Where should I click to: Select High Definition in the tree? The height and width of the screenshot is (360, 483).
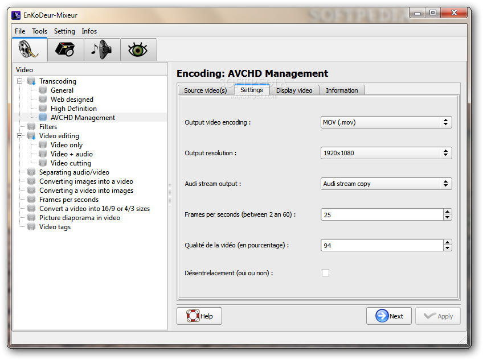[73, 108]
